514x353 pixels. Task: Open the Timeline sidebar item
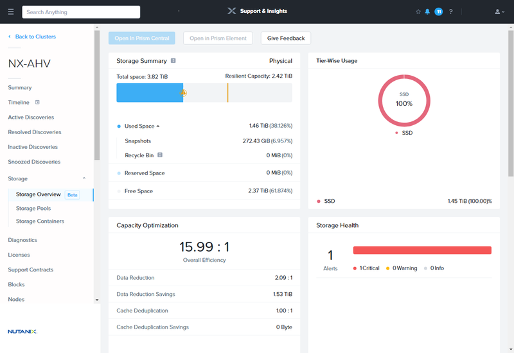[19, 103]
